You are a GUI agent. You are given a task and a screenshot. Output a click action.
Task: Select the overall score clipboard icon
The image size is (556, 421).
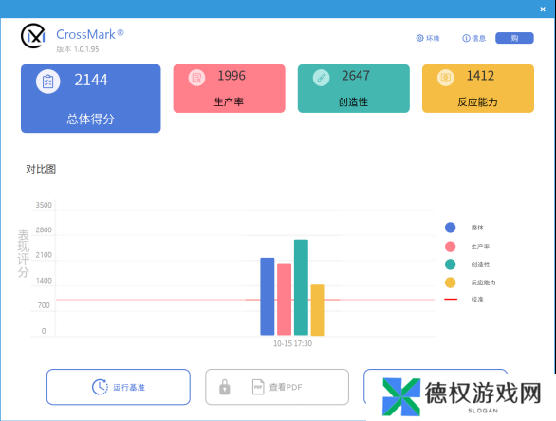pos(47,82)
